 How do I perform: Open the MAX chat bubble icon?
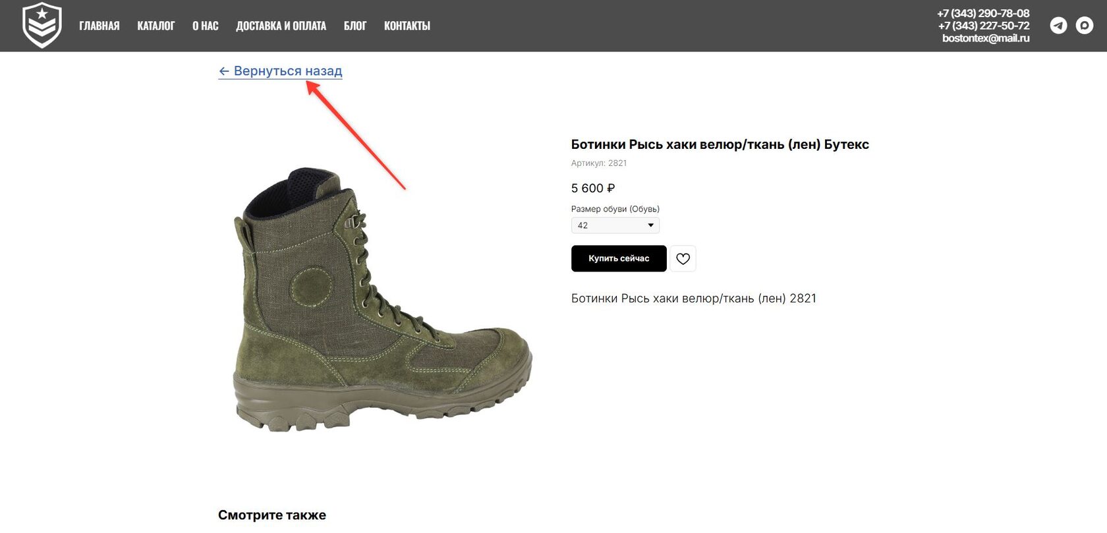point(1084,26)
